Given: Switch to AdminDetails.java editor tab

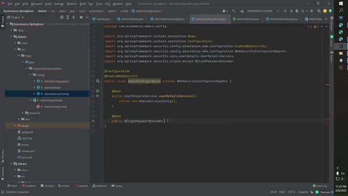Looking at the screenshot, I should pos(131,19).
